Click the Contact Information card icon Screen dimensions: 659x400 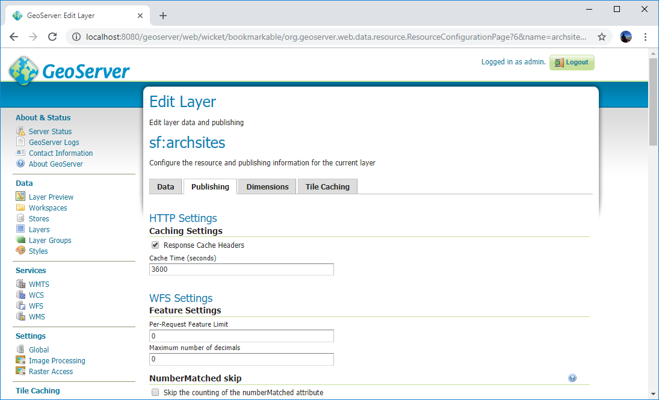20,153
